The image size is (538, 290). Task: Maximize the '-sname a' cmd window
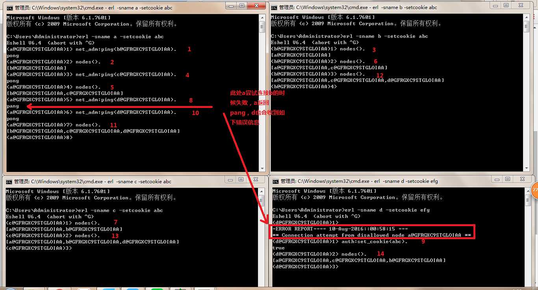pos(242,6)
